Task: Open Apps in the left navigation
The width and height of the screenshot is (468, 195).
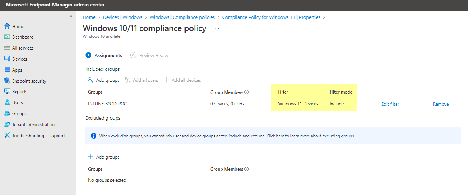Action: click(x=17, y=70)
